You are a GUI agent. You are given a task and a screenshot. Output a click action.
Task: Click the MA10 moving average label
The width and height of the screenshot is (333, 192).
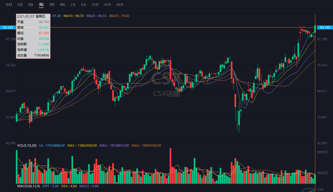click(73, 16)
